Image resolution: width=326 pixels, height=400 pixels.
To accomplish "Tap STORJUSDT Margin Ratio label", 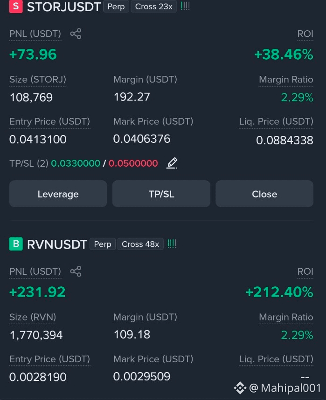I will pyautogui.click(x=286, y=80).
